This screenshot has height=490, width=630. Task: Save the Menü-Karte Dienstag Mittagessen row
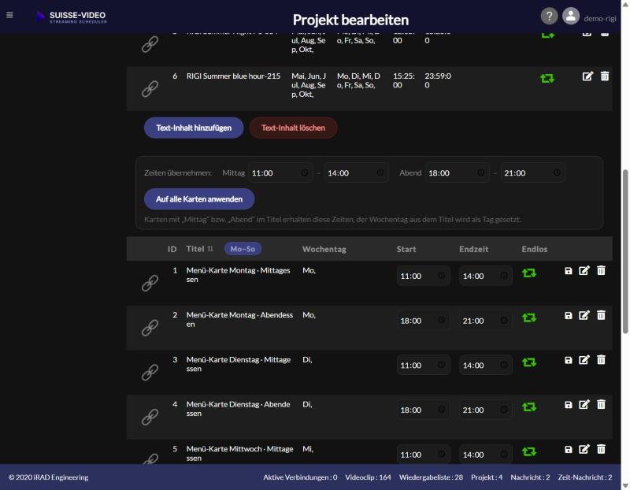tap(568, 360)
